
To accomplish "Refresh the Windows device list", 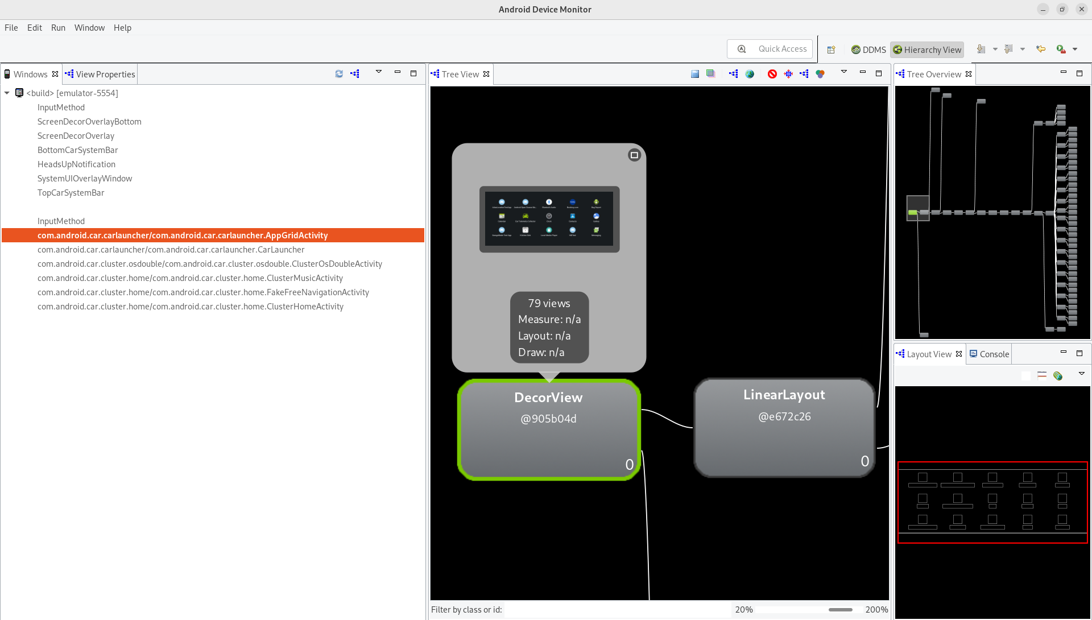I will pyautogui.click(x=339, y=74).
